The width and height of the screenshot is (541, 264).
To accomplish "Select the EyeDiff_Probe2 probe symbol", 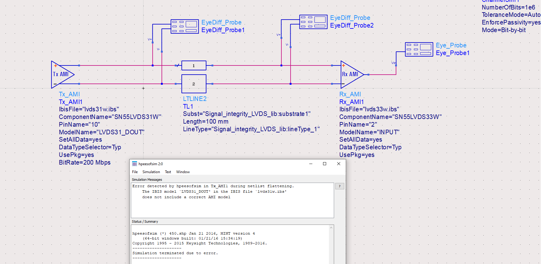I will (314, 22).
